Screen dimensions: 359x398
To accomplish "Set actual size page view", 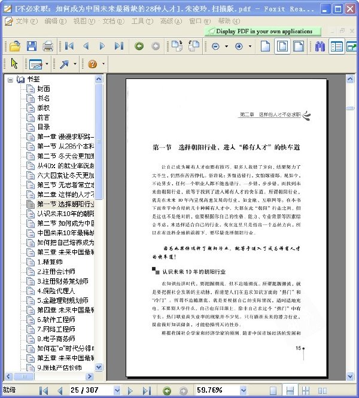I will click(x=265, y=46).
